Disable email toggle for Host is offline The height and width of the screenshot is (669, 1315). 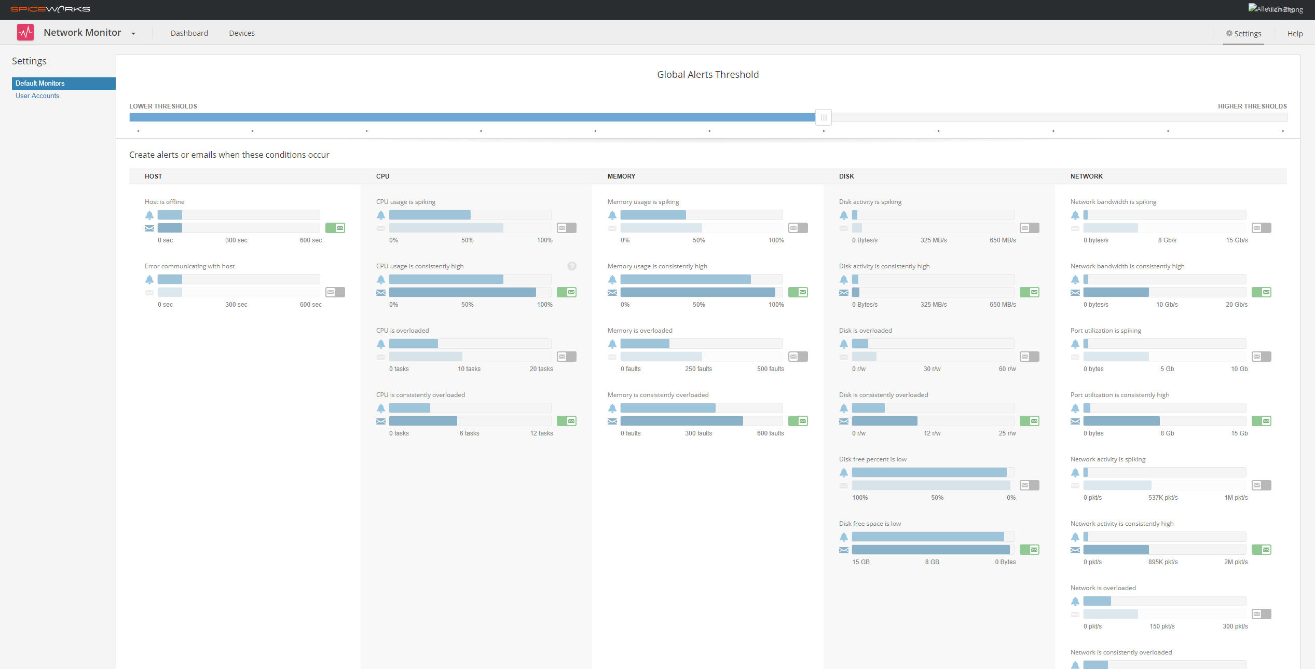coord(335,228)
